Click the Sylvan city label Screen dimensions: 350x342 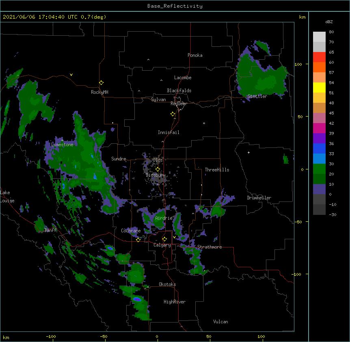click(x=158, y=100)
